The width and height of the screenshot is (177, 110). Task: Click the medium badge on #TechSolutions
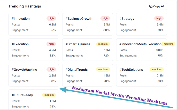pos(157,70)
